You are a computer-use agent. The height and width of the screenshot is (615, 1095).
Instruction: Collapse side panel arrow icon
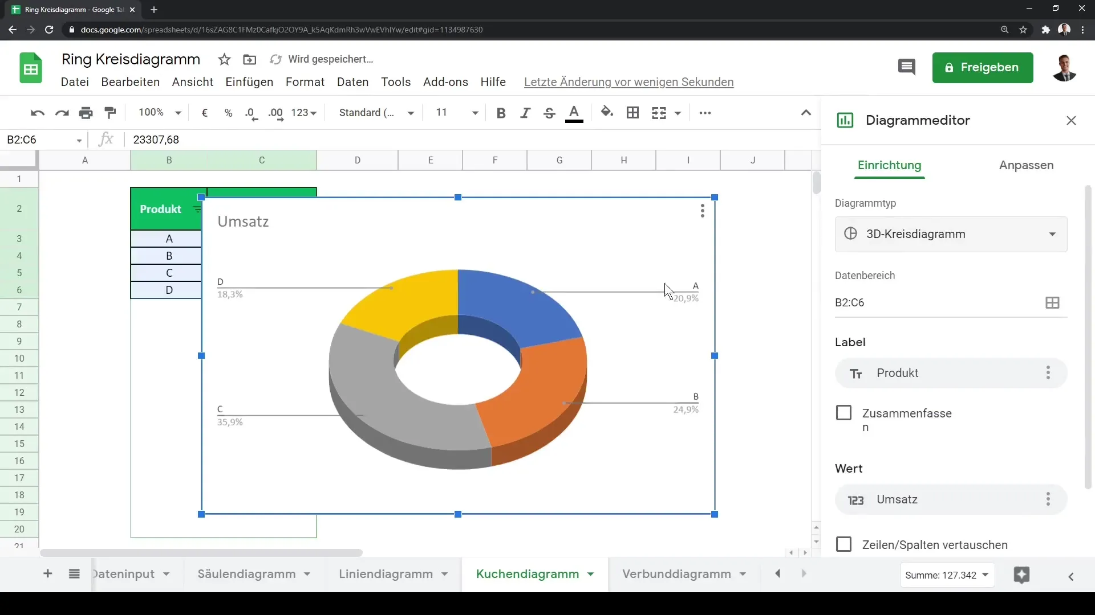[1071, 577]
